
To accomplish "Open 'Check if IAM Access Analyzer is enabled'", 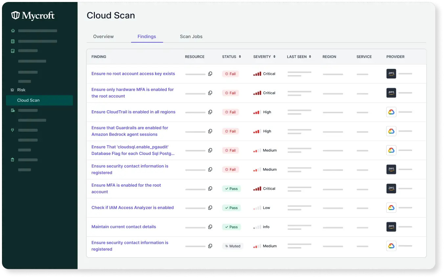I will [x=132, y=208].
